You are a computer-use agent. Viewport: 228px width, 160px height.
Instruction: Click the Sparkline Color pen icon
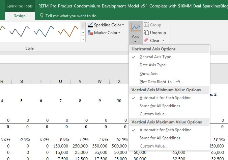point(90,25)
